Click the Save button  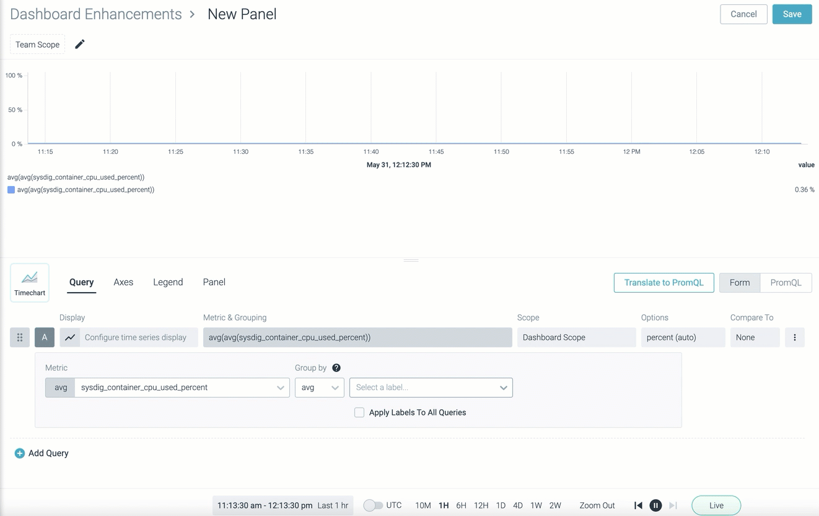(x=792, y=14)
